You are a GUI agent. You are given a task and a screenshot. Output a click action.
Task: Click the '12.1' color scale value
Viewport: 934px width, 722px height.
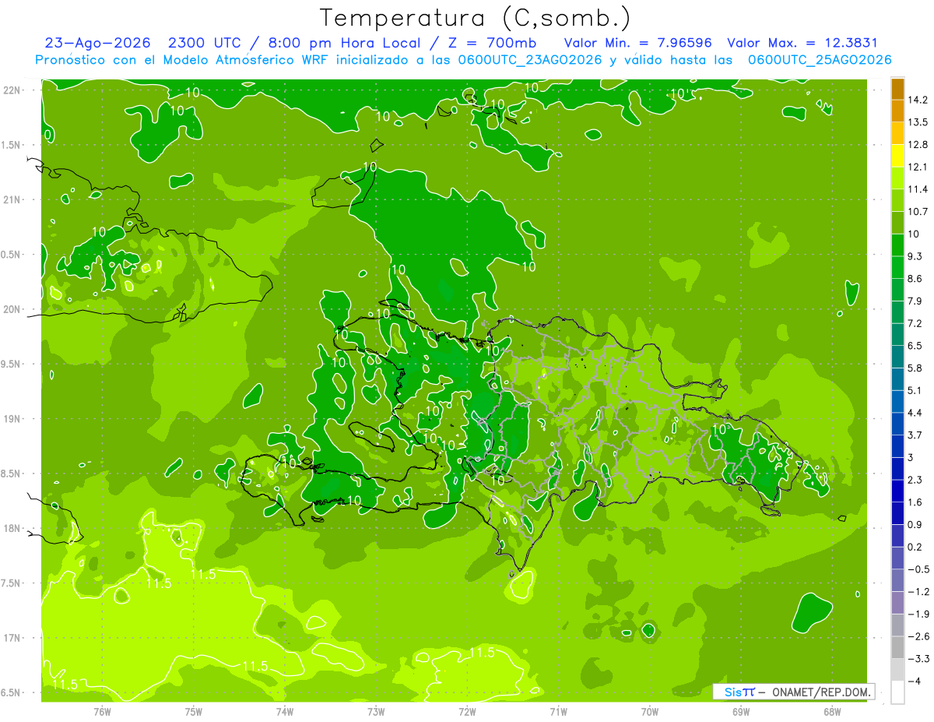918,167
